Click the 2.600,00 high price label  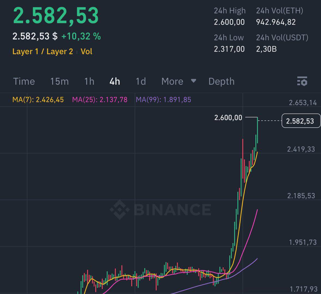tap(228, 118)
